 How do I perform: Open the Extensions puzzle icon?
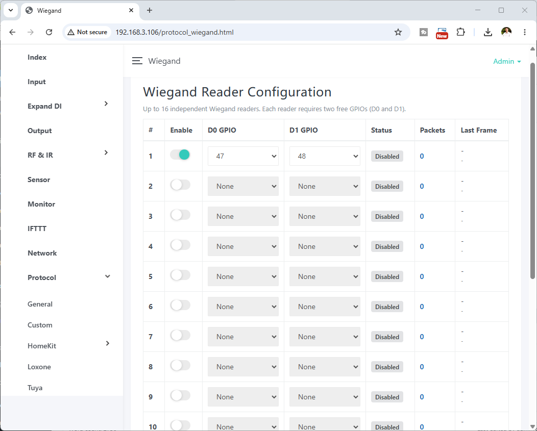[x=460, y=32]
